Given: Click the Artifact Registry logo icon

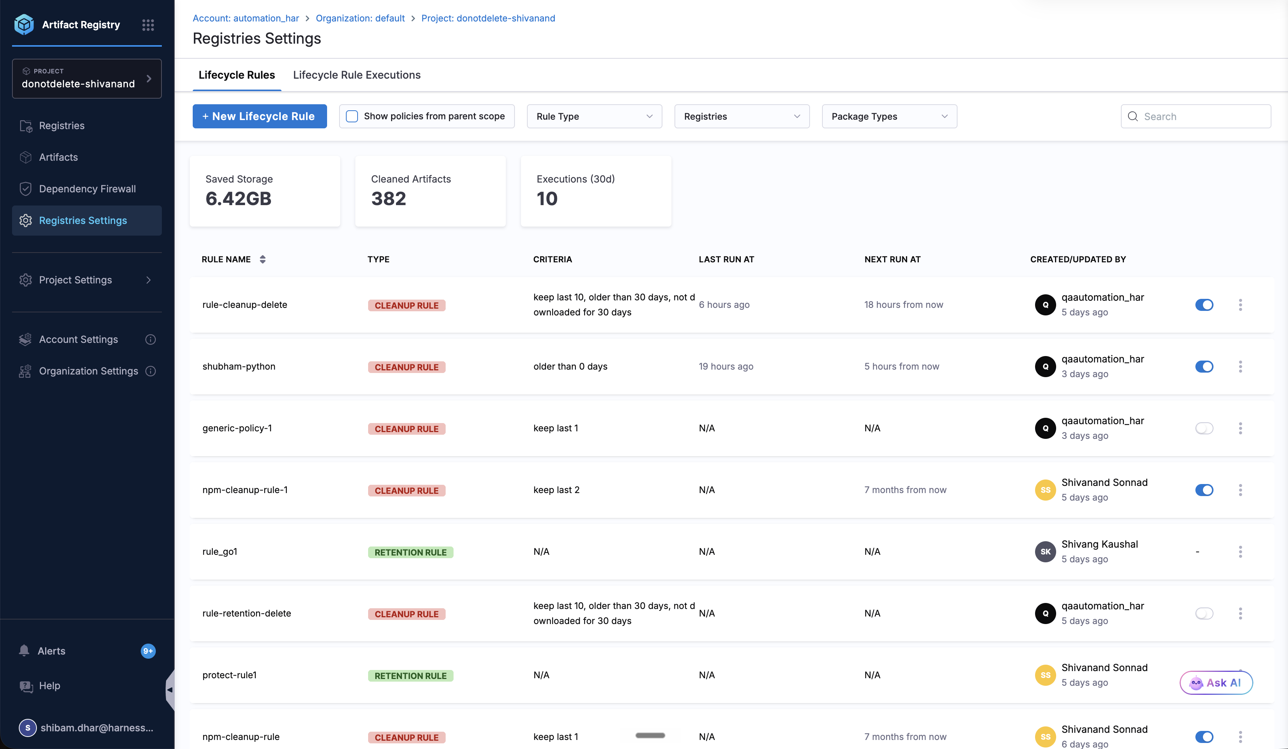Looking at the screenshot, I should pos(24,24).
